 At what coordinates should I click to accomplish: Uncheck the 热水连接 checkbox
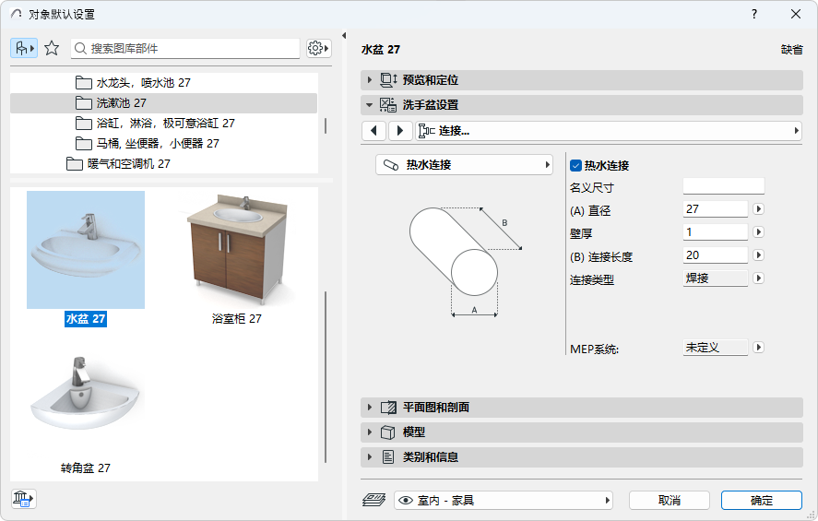click(576, 166)
